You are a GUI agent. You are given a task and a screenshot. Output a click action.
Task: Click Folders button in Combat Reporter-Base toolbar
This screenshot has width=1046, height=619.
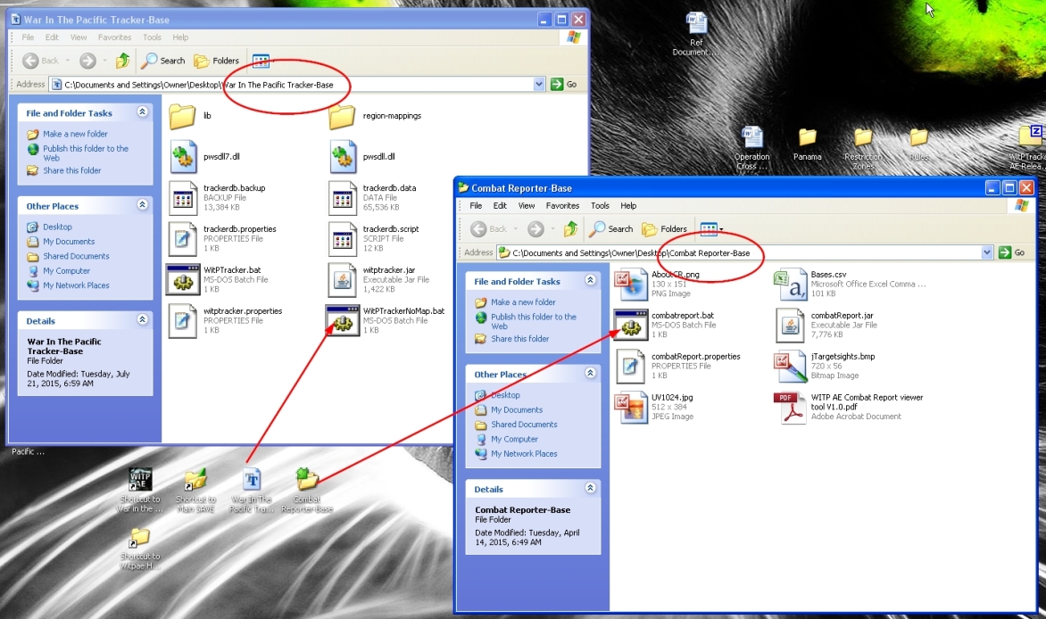tap(664, 229)
